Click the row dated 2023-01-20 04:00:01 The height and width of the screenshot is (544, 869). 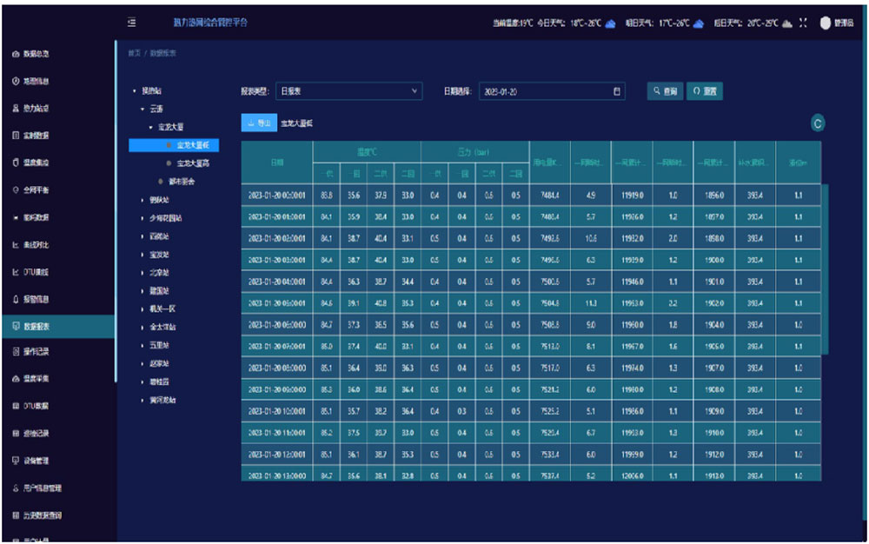(531, 282)
